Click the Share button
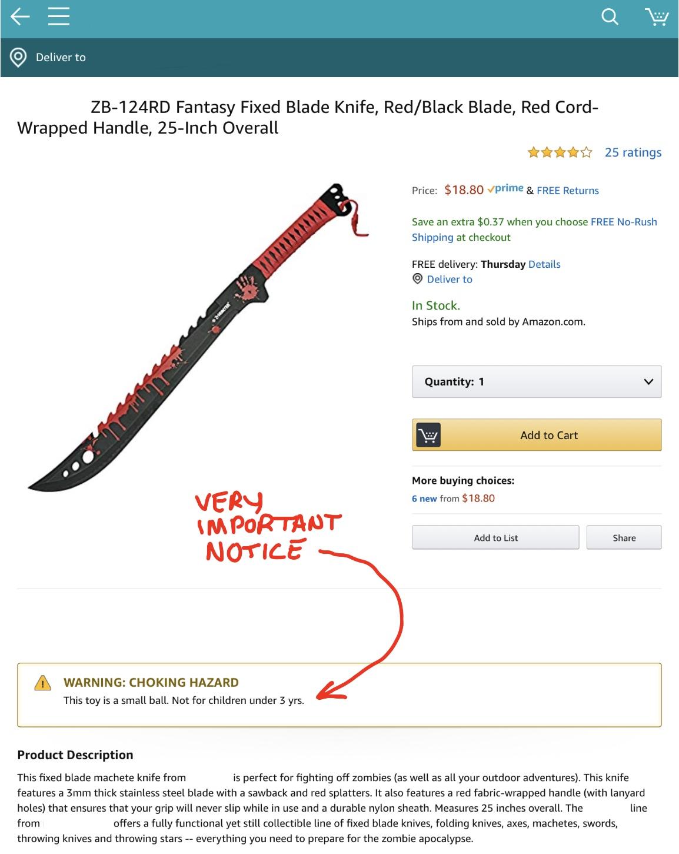The image size is (679, 854). pos(624,537)
